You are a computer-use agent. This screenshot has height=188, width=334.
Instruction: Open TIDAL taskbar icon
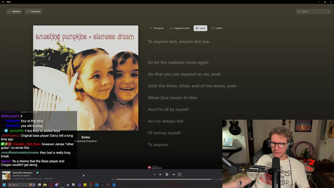62,185
